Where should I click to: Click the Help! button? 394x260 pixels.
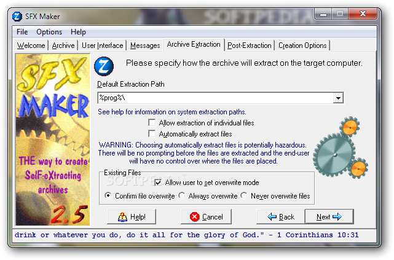click(132, 216)
